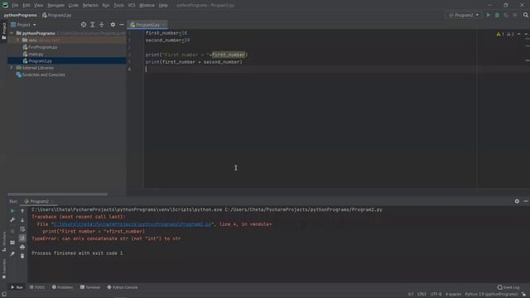Click the weak warning indicator in editor
Image resolution: width=530 pixels, height=298 pixels.
(x=510, y=34)
